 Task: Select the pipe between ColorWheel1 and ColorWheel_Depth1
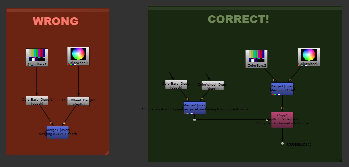point(79,81)
